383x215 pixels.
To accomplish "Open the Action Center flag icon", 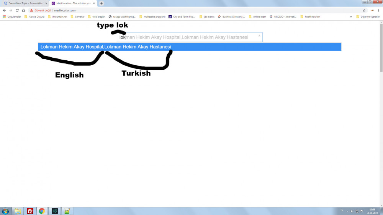I will [362, 211].
